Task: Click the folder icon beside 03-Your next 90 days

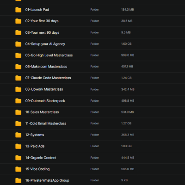Action: (x=18, y=32)
